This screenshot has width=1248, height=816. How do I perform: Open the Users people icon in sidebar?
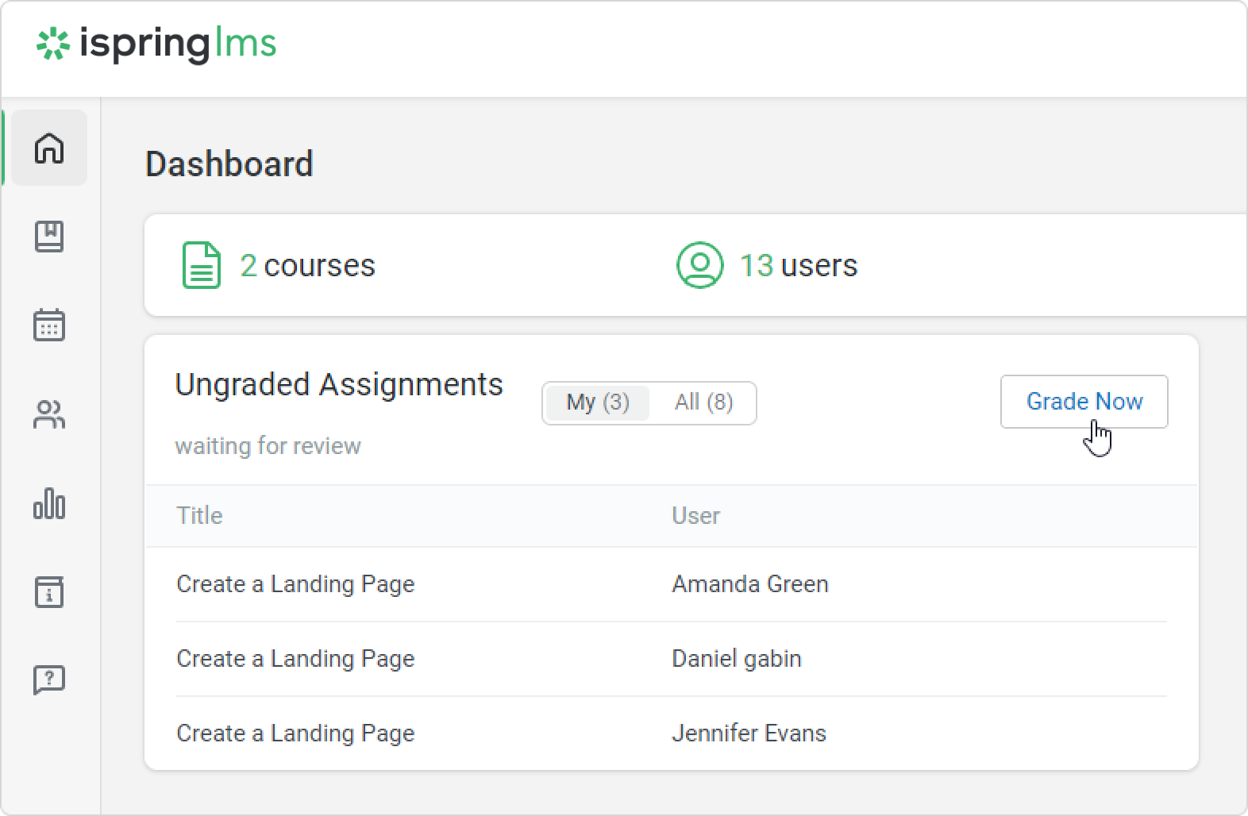pyautogui.click(x=49, y=414)
